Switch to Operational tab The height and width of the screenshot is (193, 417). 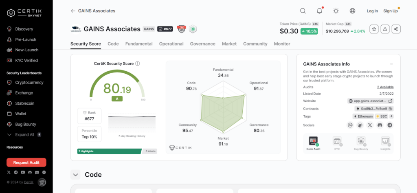(x=171, y=44)
